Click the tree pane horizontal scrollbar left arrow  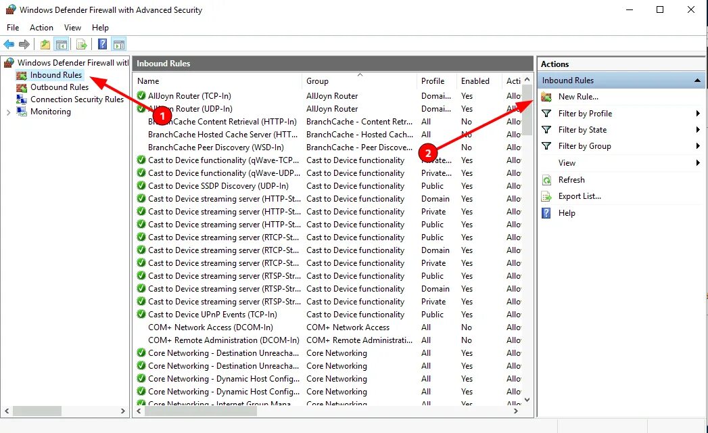pyautogui.click(x=7, y=411)
